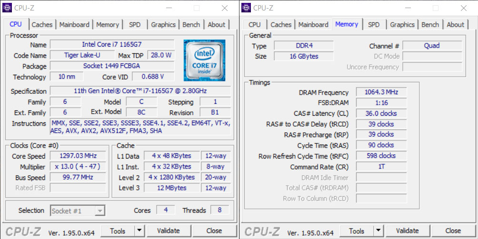Switch to CPU tab in right window
This screenshot has height=239, width=478.
[x=255, y=25]
